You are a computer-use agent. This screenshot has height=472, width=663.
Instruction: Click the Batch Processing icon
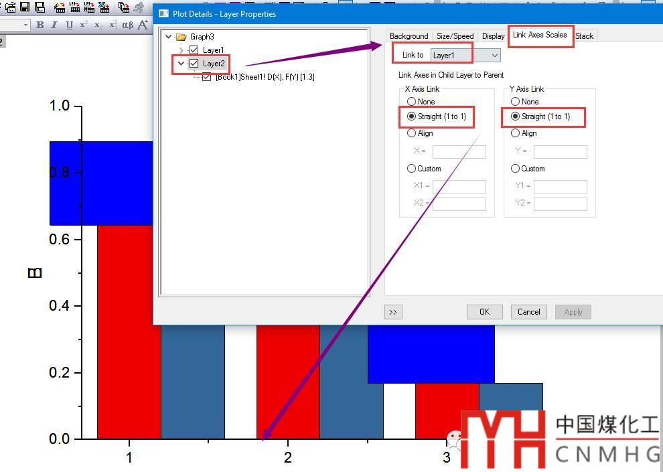124,7
